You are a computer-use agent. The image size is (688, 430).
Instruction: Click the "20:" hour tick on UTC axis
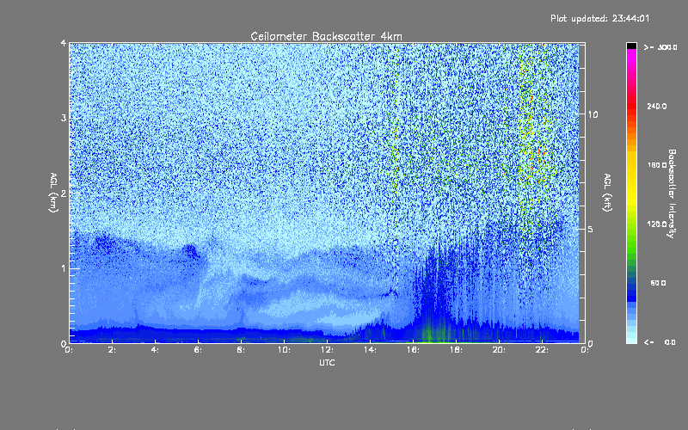point(499,350)
